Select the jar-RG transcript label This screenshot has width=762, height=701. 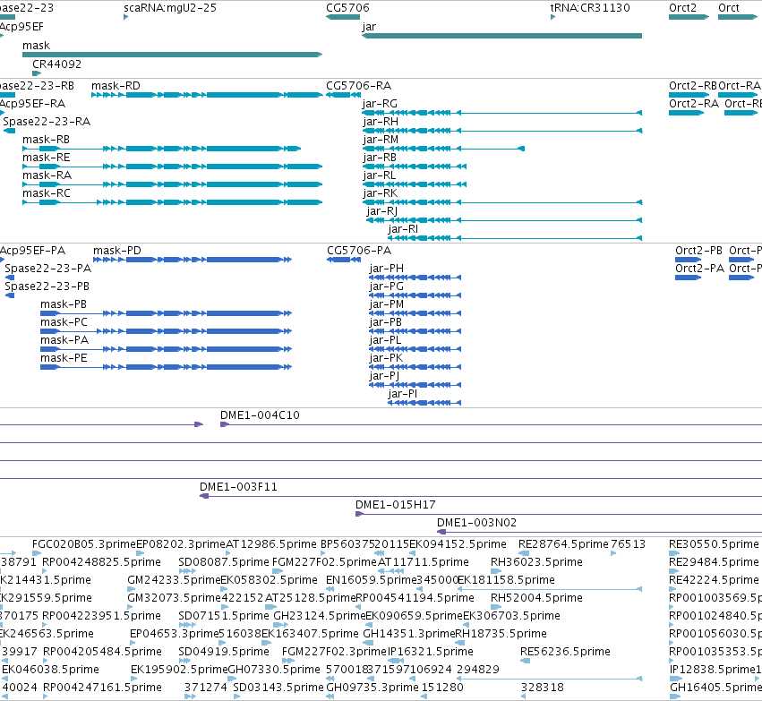tap(380, 104)
